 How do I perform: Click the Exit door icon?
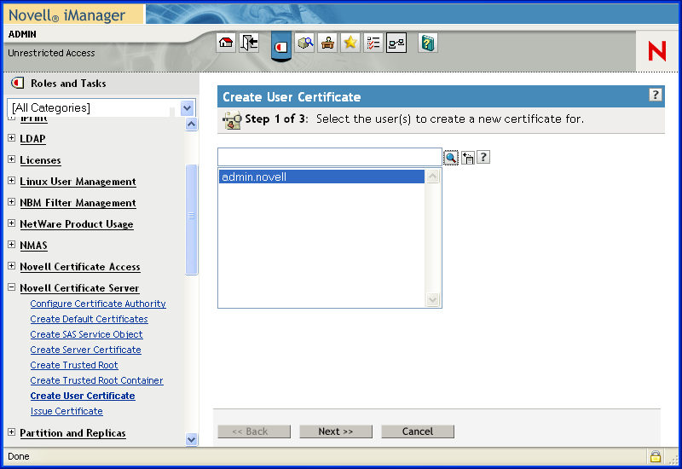coord(249,43)
